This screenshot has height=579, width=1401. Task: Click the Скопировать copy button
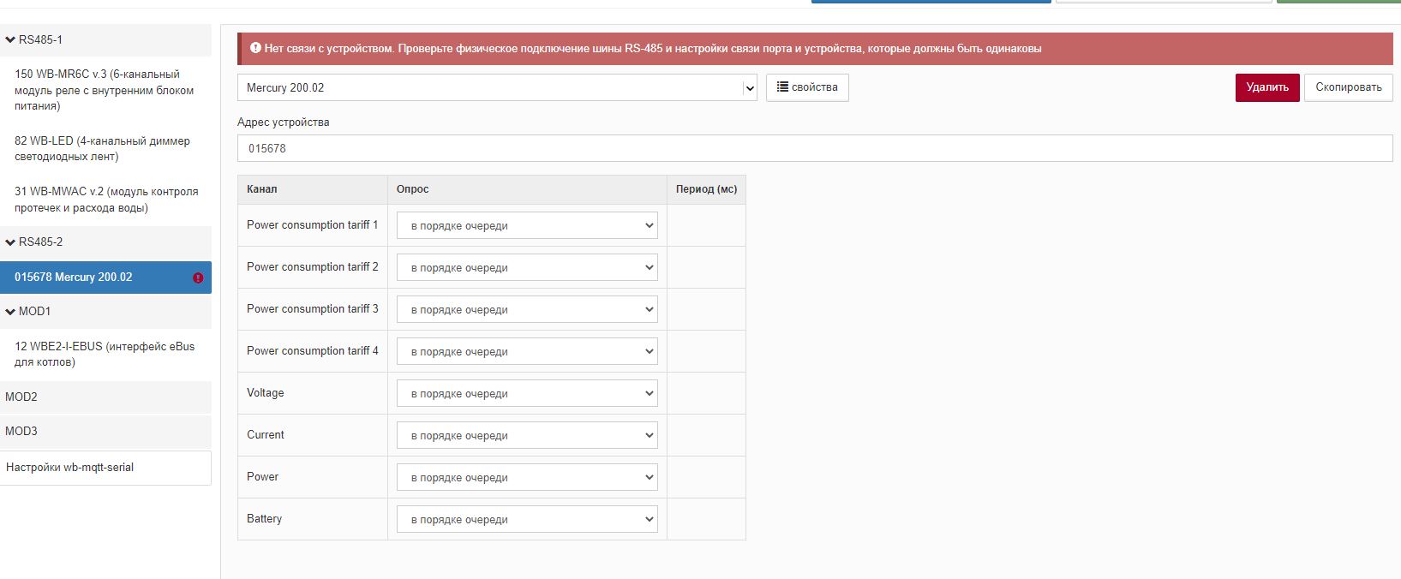tap(1349, 87)
